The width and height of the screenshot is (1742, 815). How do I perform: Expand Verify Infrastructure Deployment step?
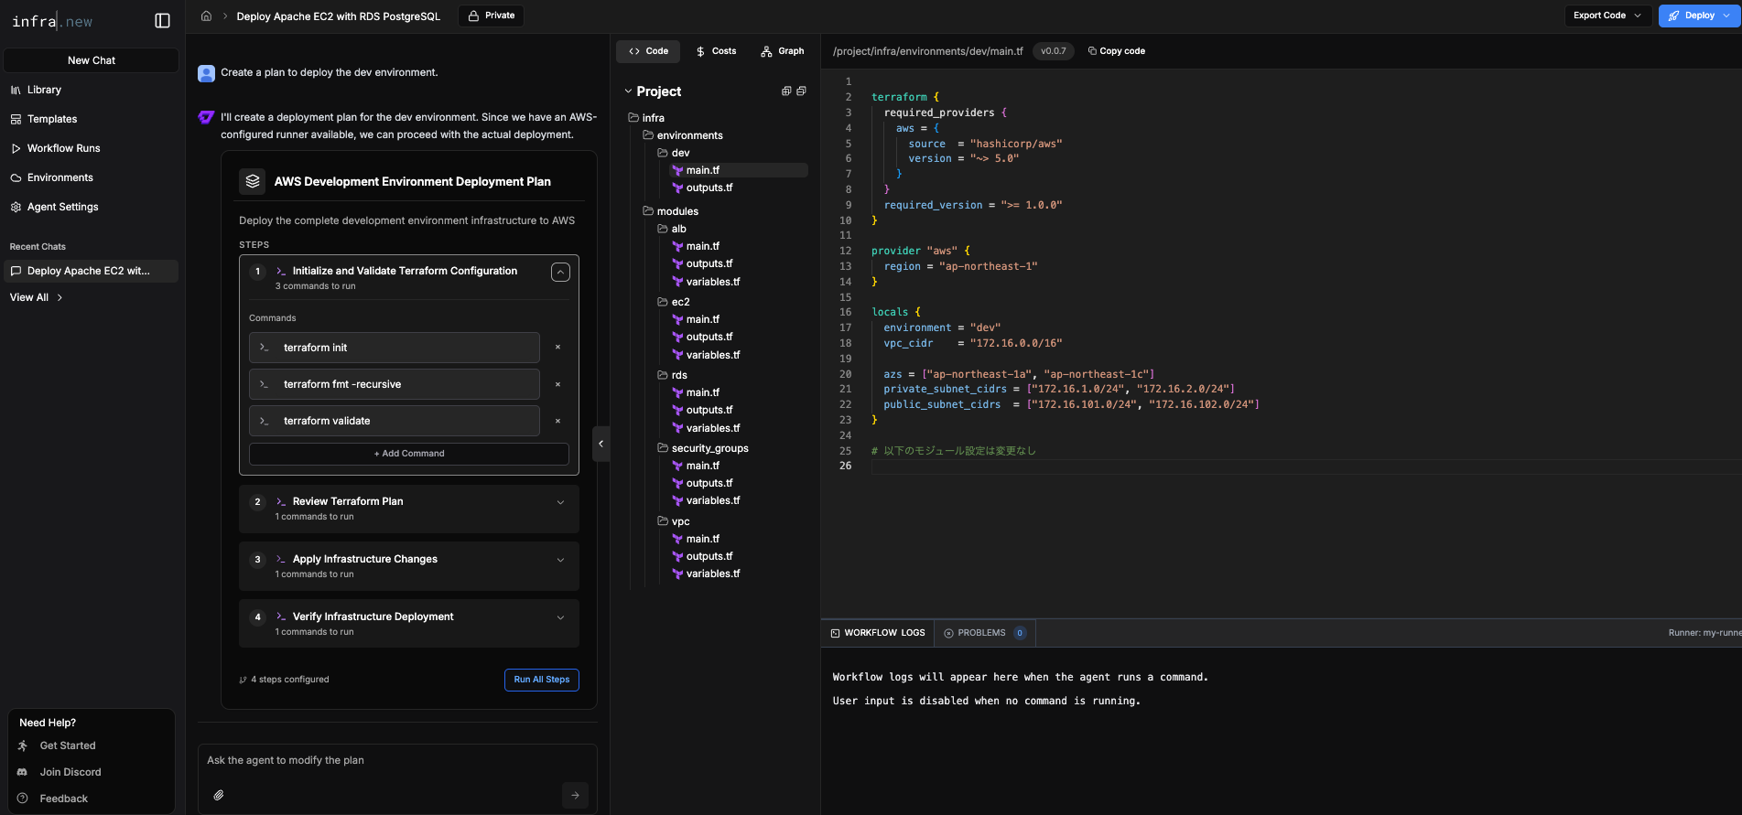(560, 617)
